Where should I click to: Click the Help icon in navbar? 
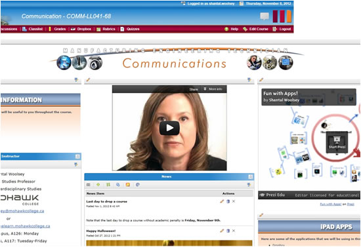226,29
